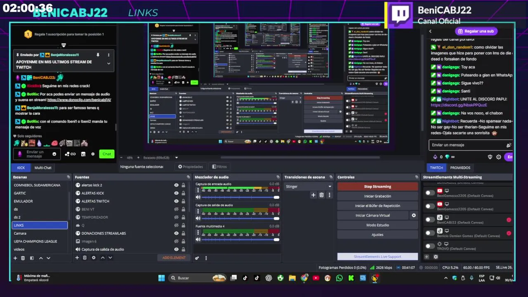Open WhatsApp from Windows taskbar
This screenshot has width=528, height=297.
click(339, 278)
